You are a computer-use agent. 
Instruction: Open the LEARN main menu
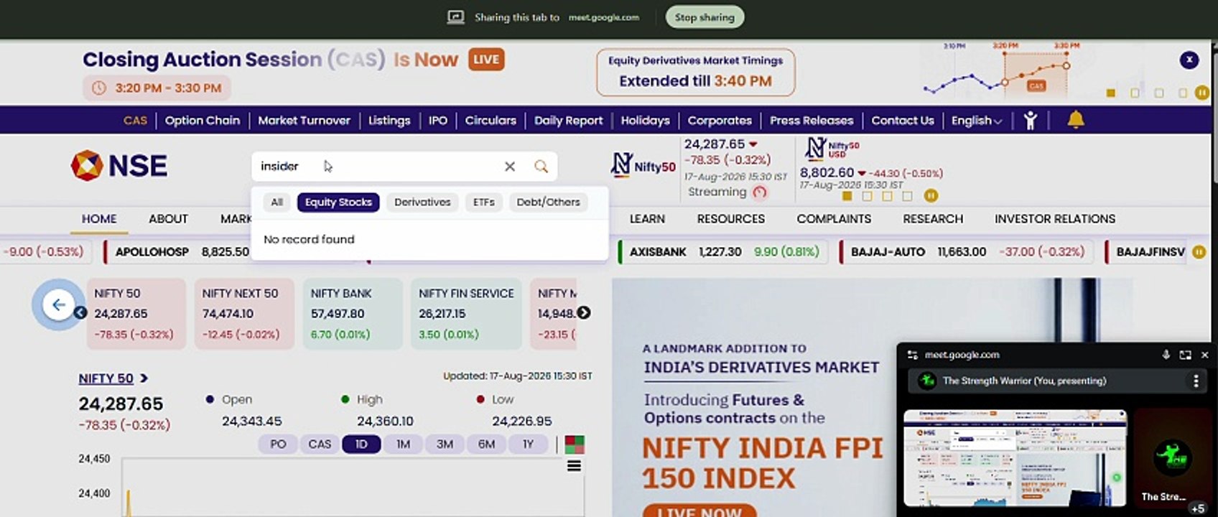[x=647, y=219]
